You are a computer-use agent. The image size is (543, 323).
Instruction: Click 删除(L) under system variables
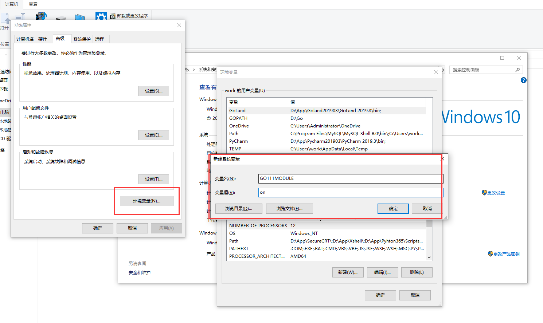[417, 272]
